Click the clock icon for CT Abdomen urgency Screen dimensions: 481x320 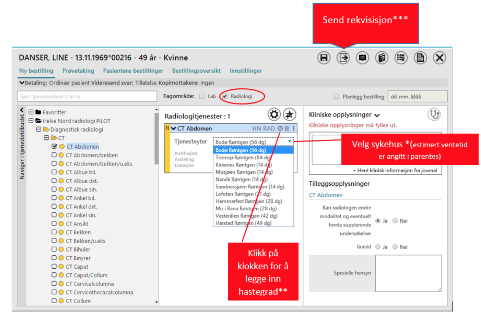[280, 129]
